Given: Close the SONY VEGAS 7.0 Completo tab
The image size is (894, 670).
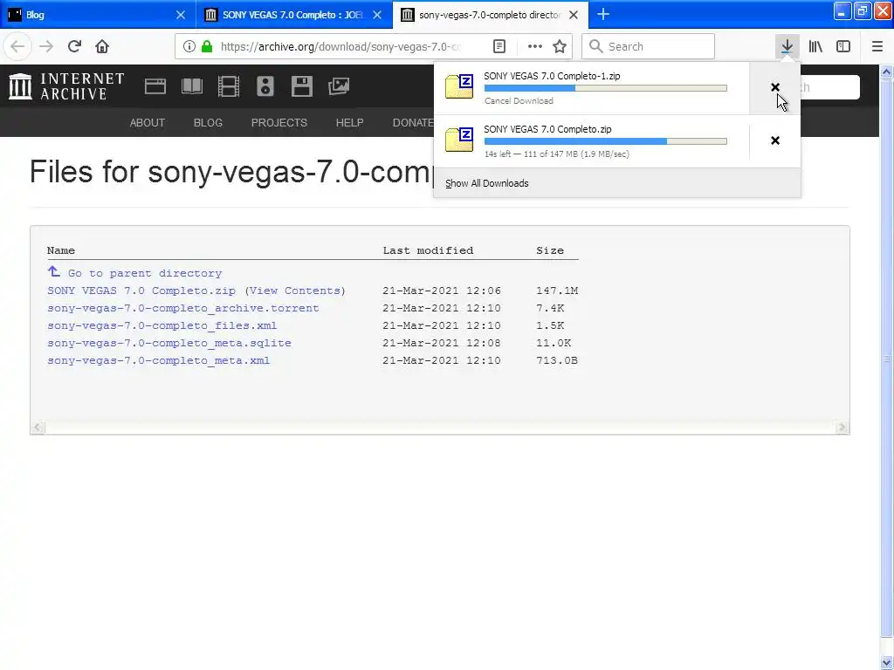Looking at the screenshot, I should [x=377, y=15].
